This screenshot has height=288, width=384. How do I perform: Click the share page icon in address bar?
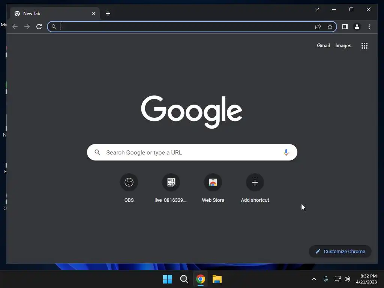(318, 27)
